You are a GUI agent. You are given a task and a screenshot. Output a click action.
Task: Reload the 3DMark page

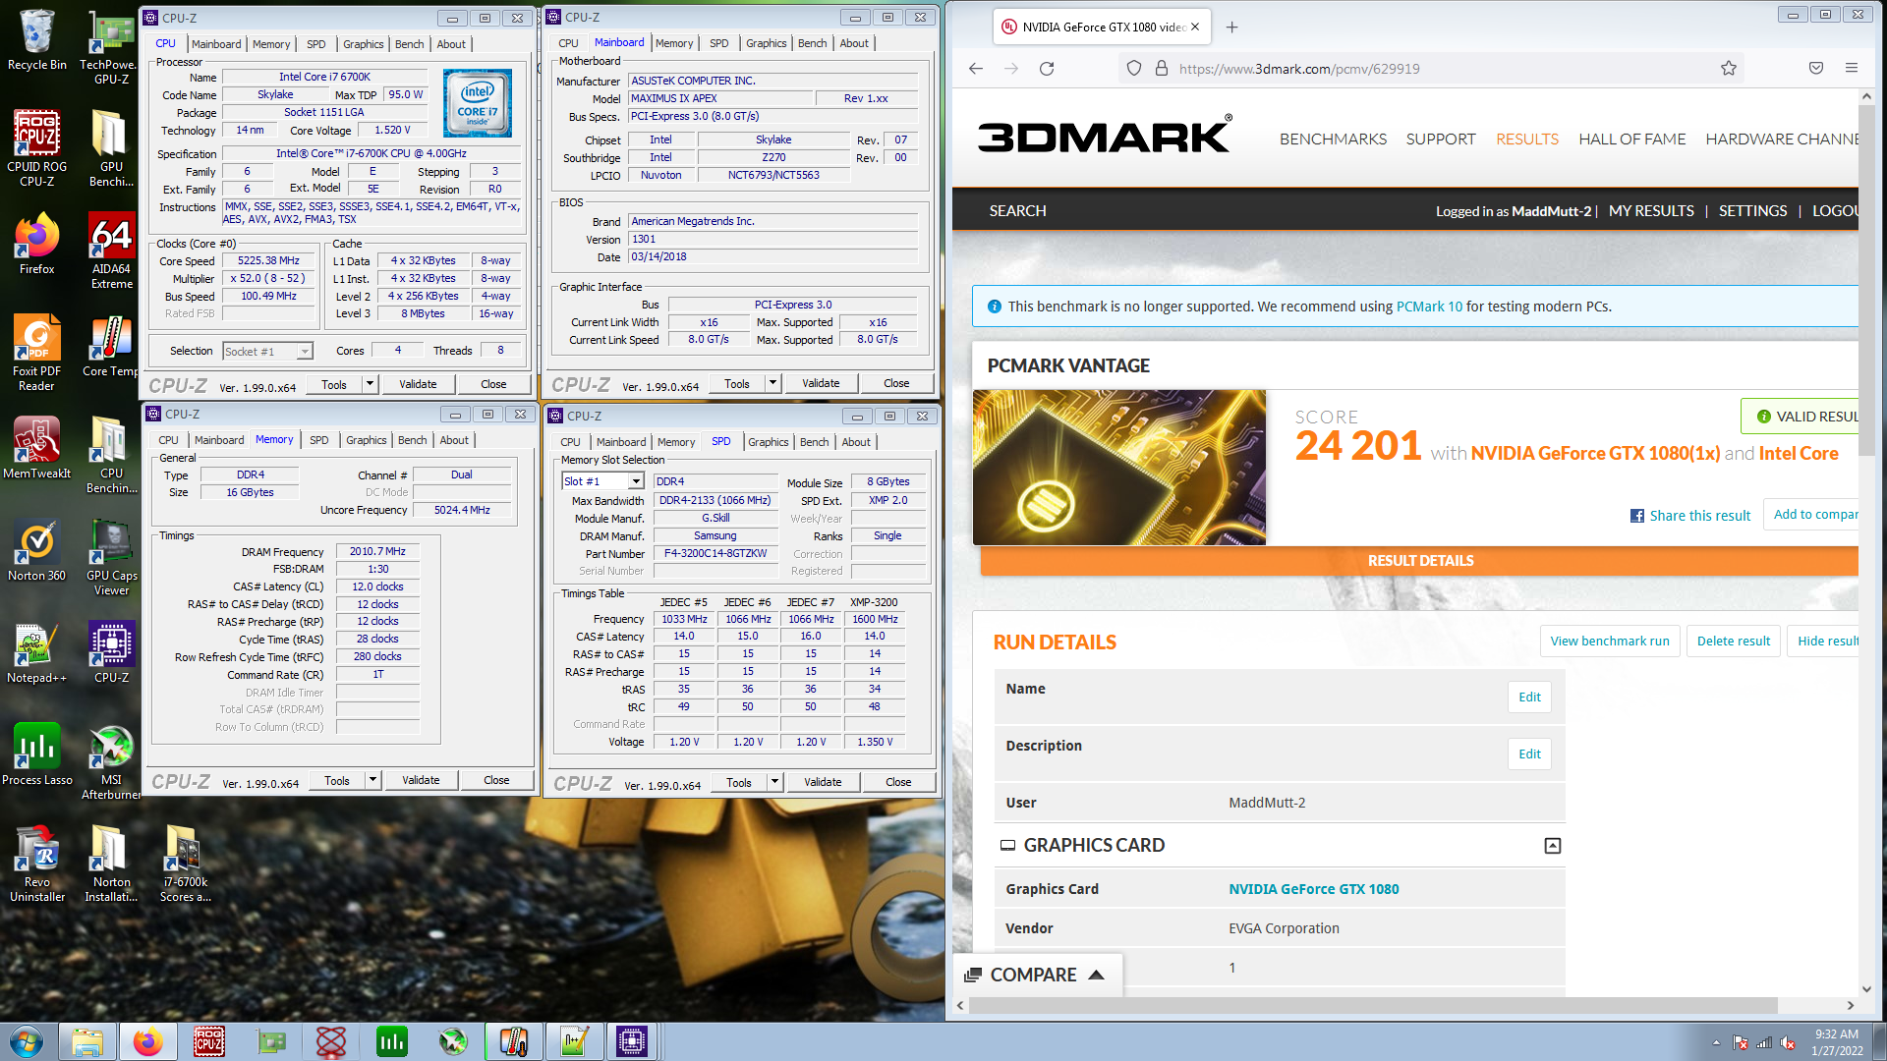click(x=1047, y=68)
